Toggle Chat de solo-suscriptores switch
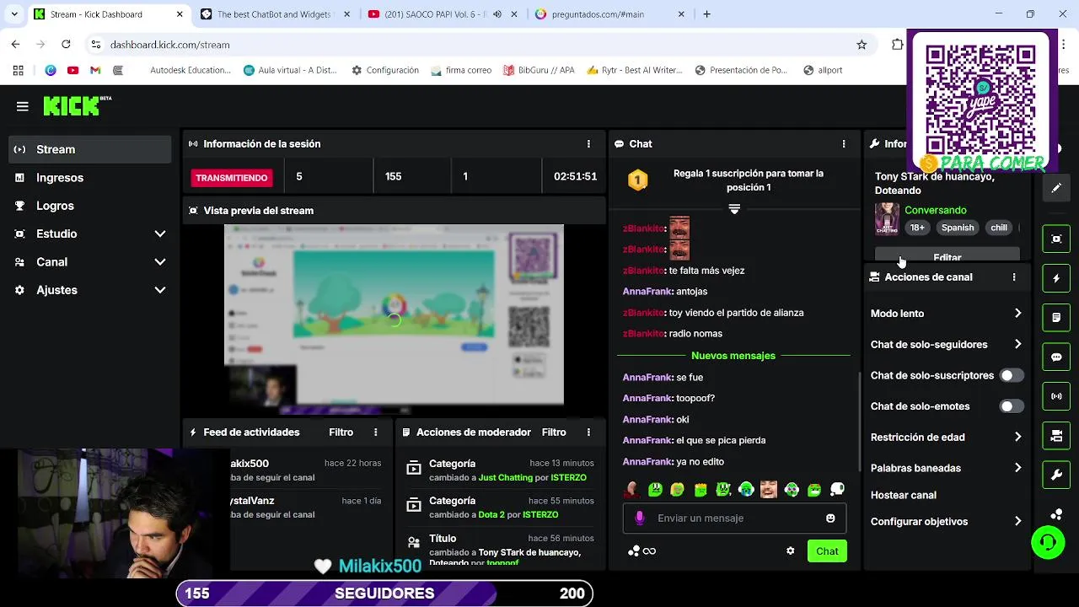The image size is (1079, 607). [1012, 375]
